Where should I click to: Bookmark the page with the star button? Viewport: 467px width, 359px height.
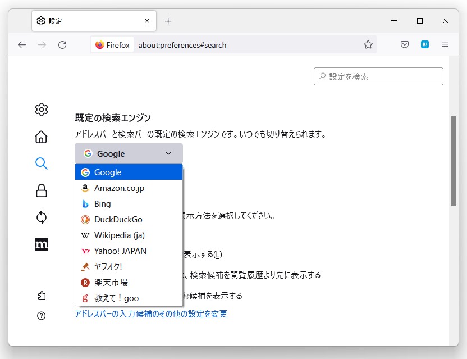pos(369,44)
